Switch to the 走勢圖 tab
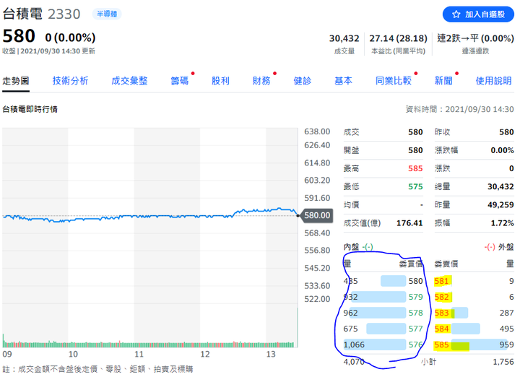This screenshot has height=377, width=520. (x=16, y=81)
